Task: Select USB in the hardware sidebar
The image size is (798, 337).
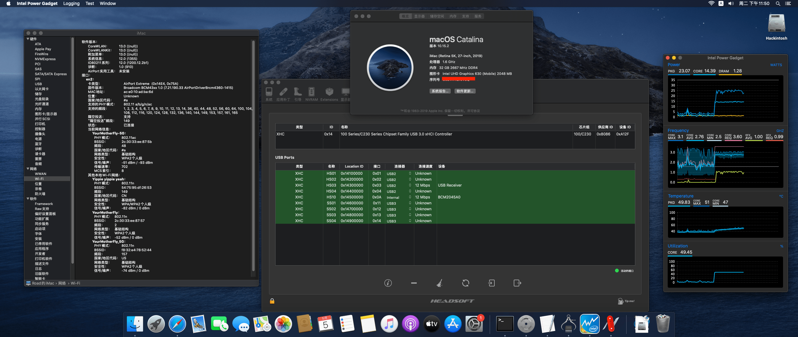Action: point(38,84)
